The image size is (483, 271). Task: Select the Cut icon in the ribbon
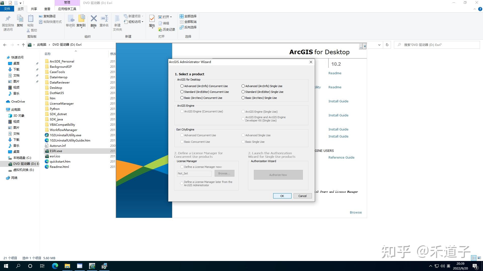tap(28, 30)
